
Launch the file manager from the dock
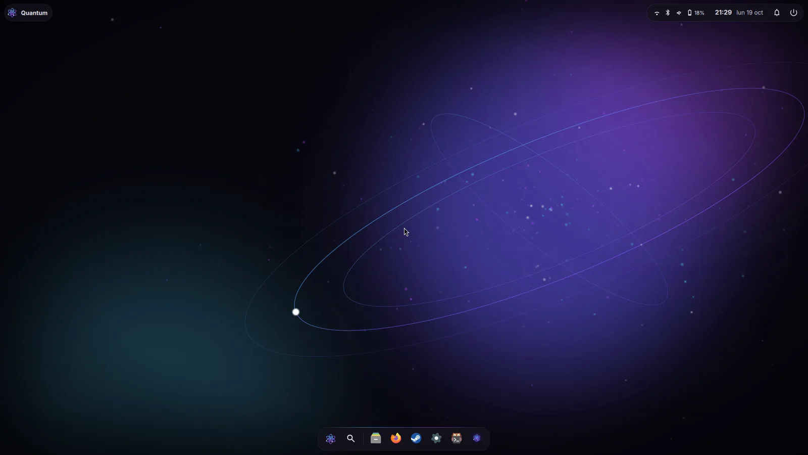(376, 438)
